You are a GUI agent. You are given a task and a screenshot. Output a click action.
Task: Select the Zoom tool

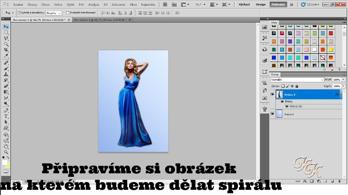(6, 152)
